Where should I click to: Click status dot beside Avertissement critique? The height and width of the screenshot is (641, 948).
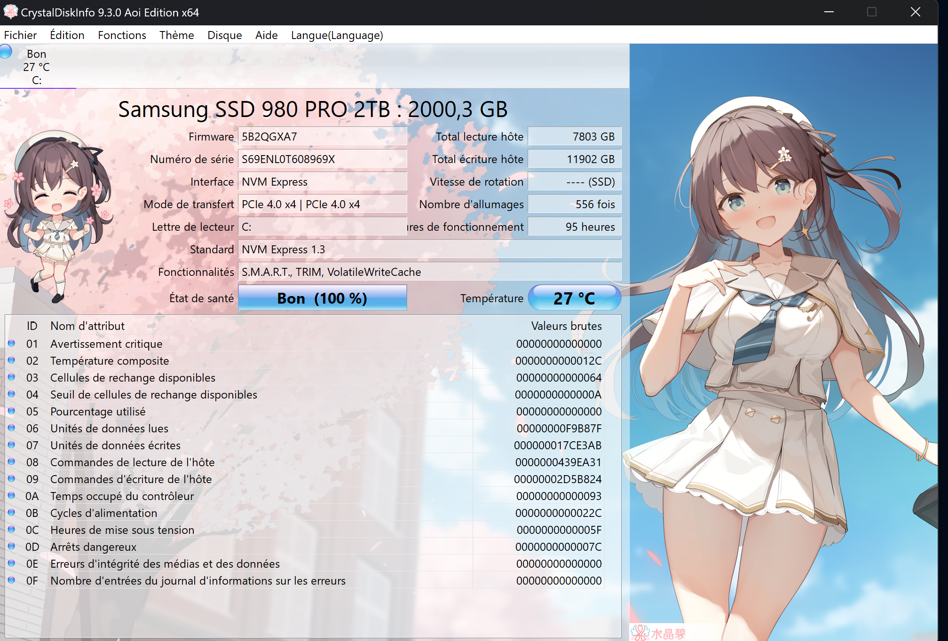tap(12, 344)
